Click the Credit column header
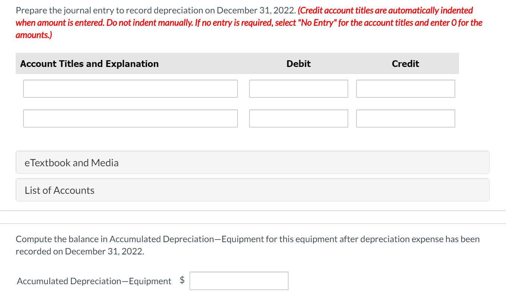This screenshot has height=305, width=506. click(405, 64)
